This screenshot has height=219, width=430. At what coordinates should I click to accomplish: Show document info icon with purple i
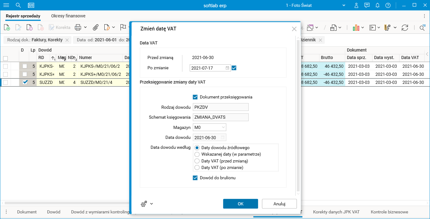pos(29,27)
